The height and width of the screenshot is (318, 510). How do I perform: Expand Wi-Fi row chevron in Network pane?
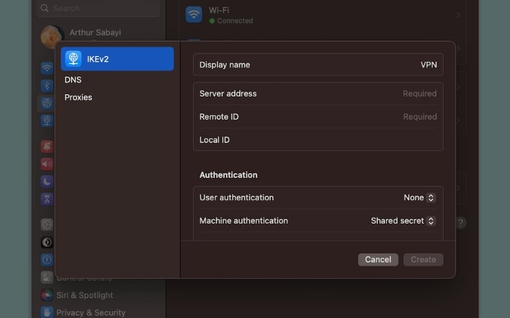click(x=458, y=15)
